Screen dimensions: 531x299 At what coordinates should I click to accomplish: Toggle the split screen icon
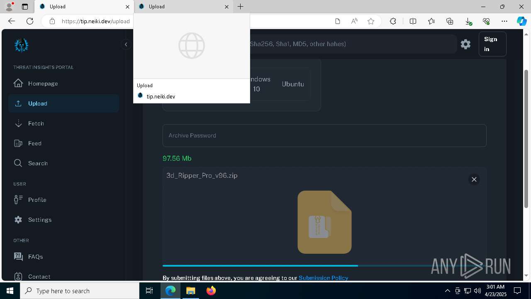tap(413, 21)
